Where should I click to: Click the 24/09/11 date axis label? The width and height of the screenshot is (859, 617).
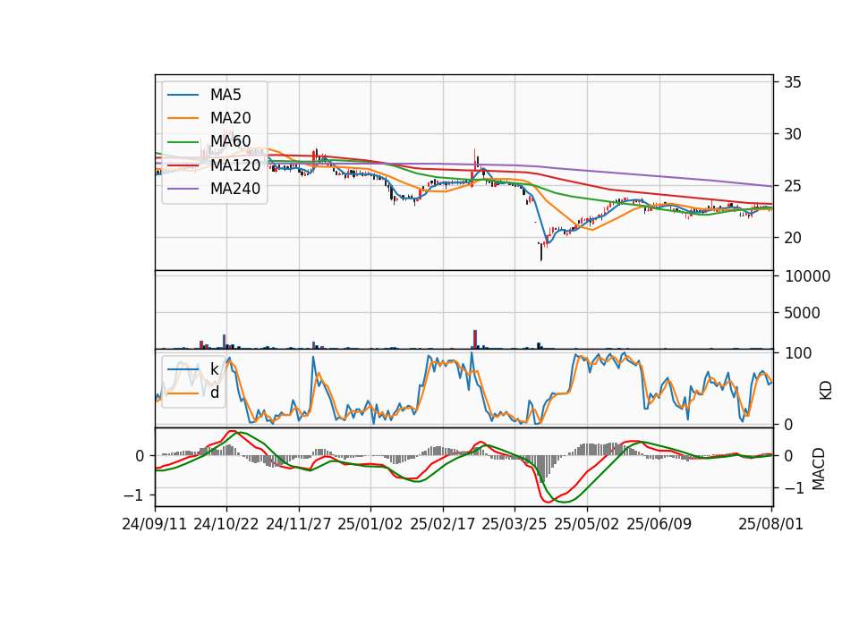pyautogui.click(x=155, y=524)
